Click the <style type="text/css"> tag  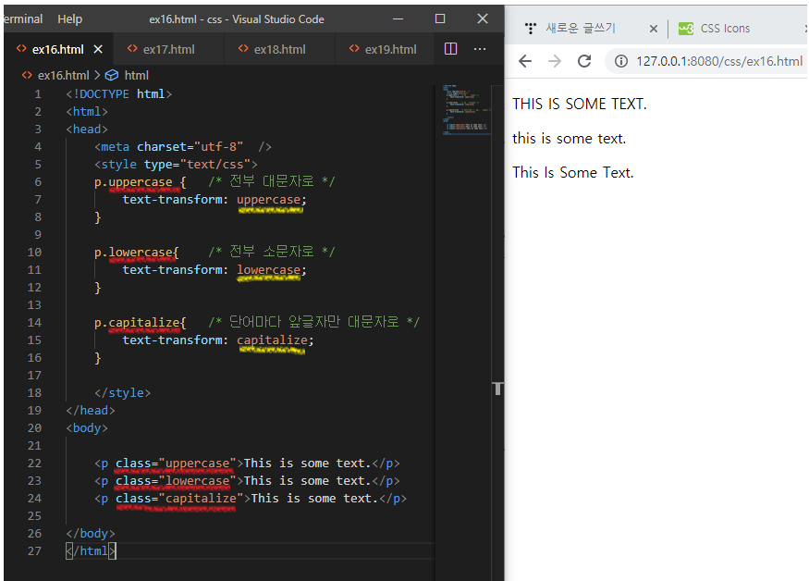click(x=176, y=165)
